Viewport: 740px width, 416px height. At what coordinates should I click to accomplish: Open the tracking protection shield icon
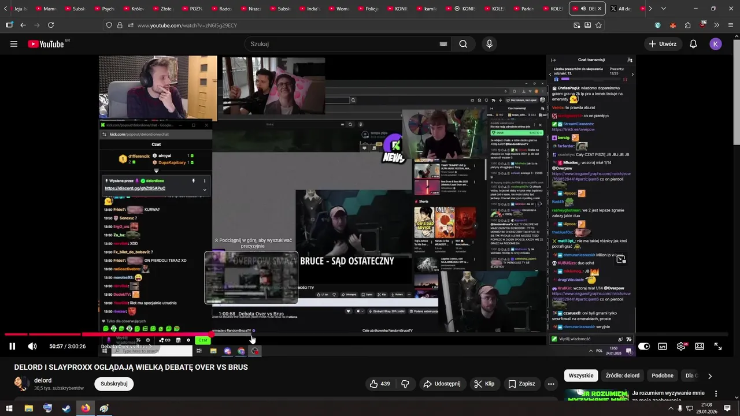tap(109, 25)
